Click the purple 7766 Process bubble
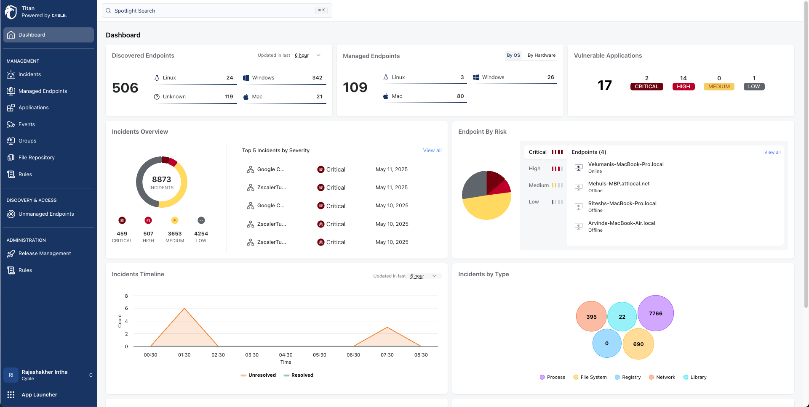This screenshot has width=809, height=407. tap(655, 313)
